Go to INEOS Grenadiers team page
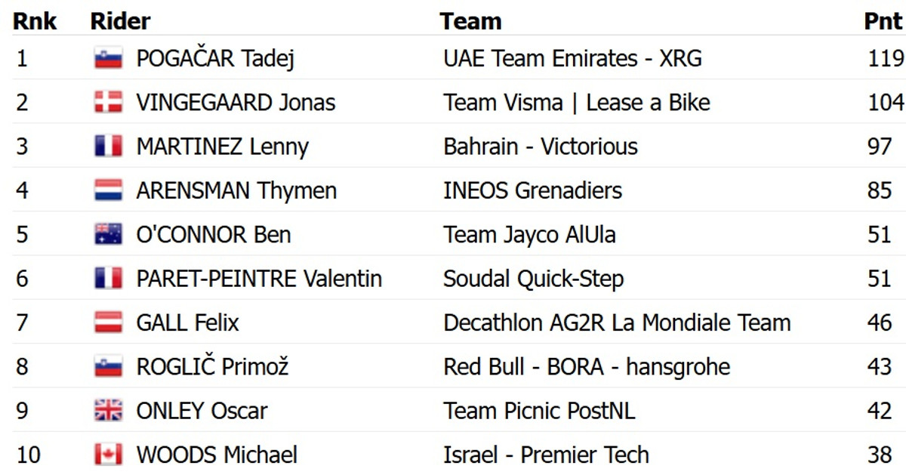Screen dimensions: 906x475 pyautogui.click(x=532, y=190)
